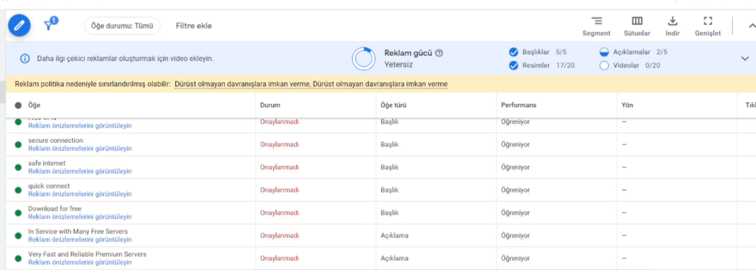Click the status dot in Öğe header
756x270 pixels.
coord(18,105)
